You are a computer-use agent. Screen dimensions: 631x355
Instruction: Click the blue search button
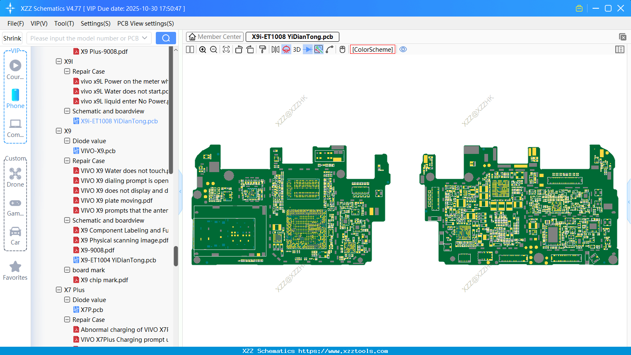tap(166, 38)
